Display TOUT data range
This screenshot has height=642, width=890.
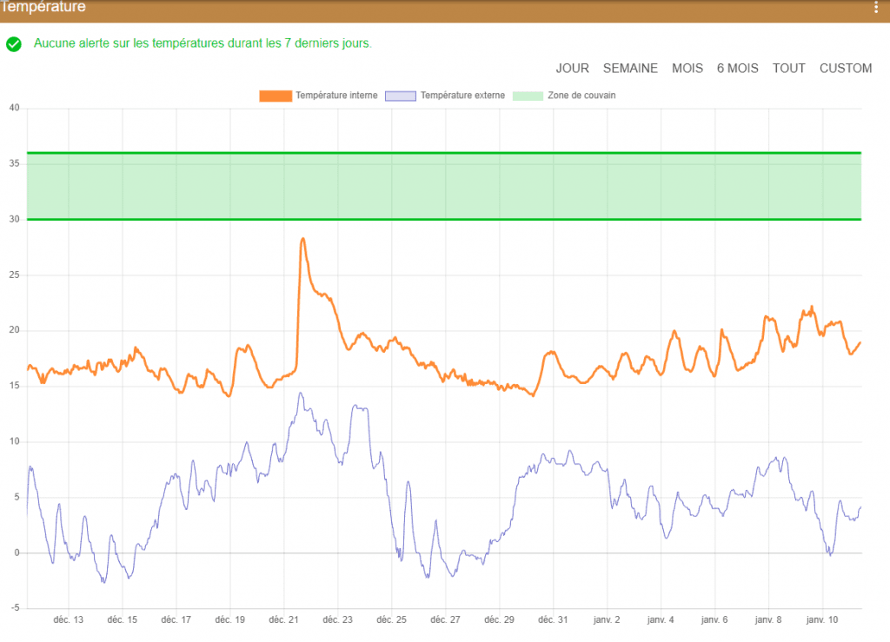point(789,68)
